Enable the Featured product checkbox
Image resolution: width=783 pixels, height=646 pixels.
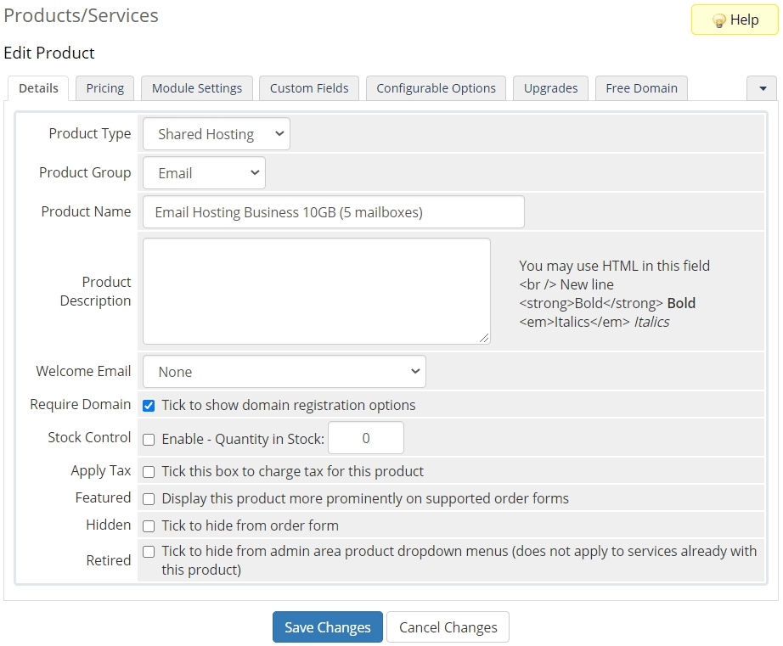pyautogui.click(x=149, y=499)
